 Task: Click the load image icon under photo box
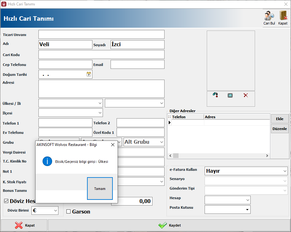click(x=215, y=95)
